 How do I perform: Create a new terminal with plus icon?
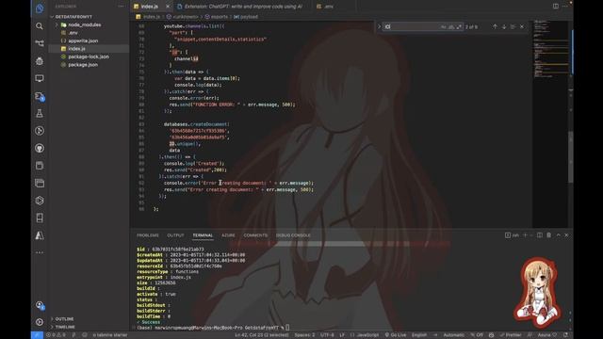click(525, 235)
